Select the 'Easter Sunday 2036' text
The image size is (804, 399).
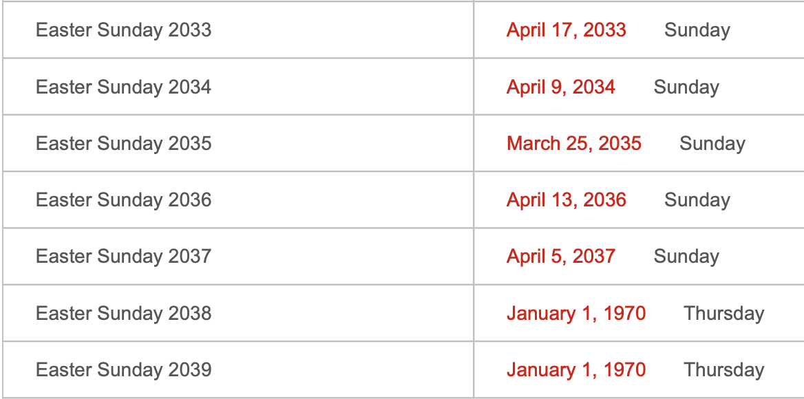(x=124, y=200)
